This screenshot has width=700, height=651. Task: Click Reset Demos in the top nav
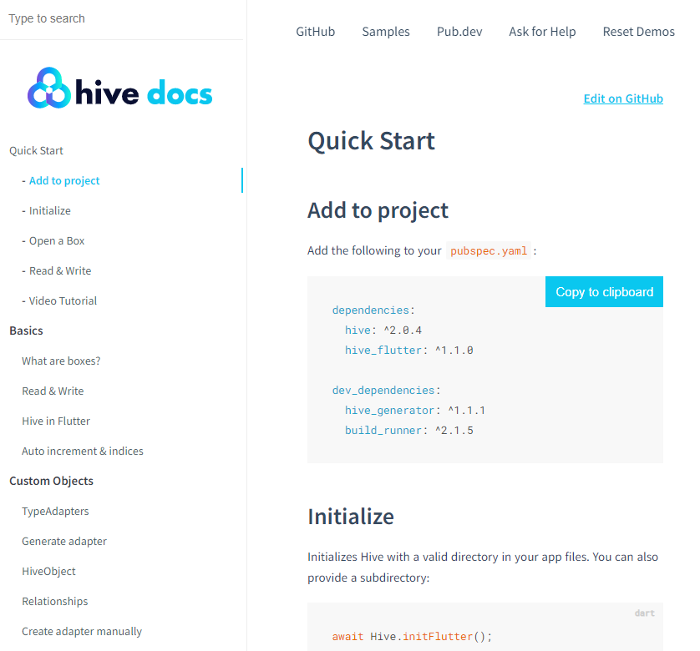638,32
